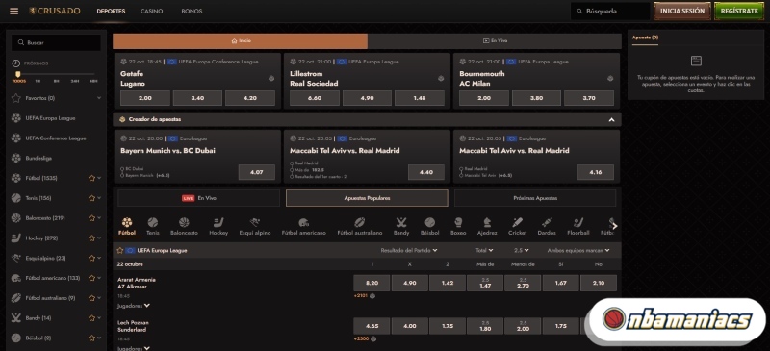Select the Bandy sport icon
This screenshot has width=770, height=351.
[401, 222]
